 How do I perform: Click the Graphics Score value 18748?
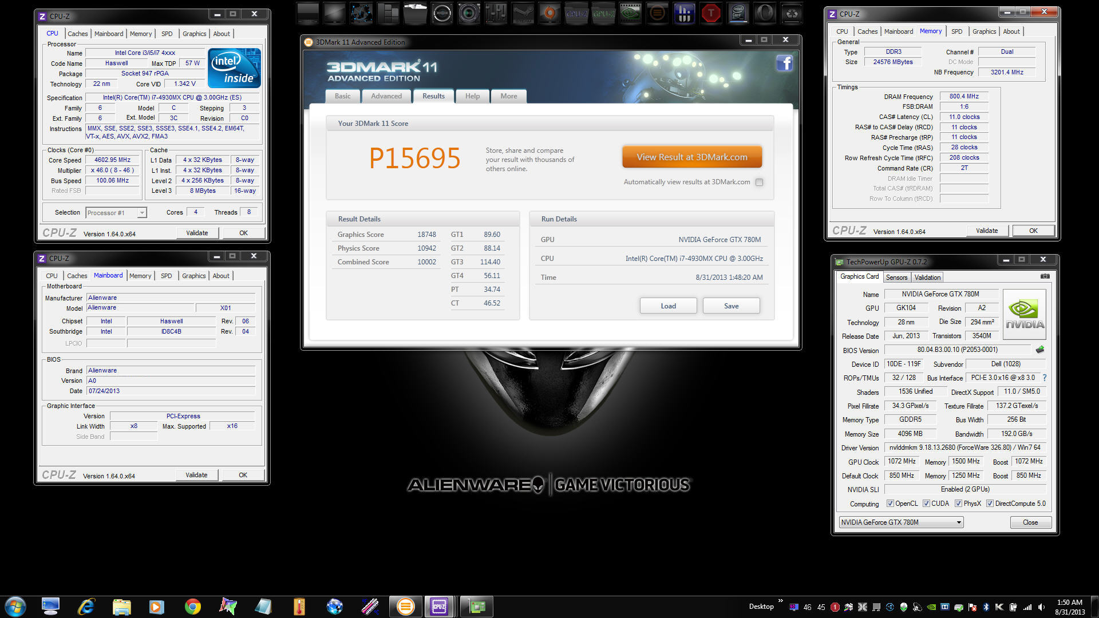click(426, 235)
